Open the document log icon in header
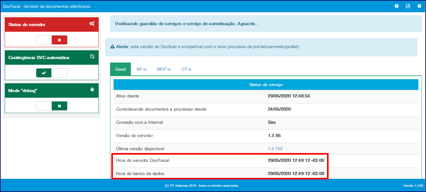This screenshot has width=426, height=192. 408,6
